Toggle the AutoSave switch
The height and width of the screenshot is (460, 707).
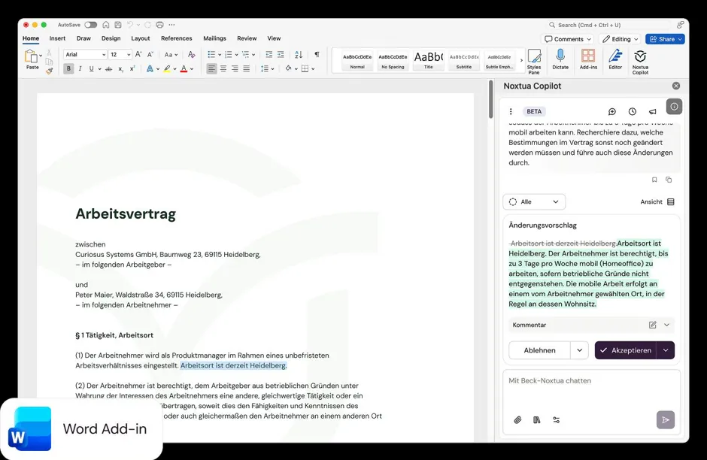tap(90, 25)
